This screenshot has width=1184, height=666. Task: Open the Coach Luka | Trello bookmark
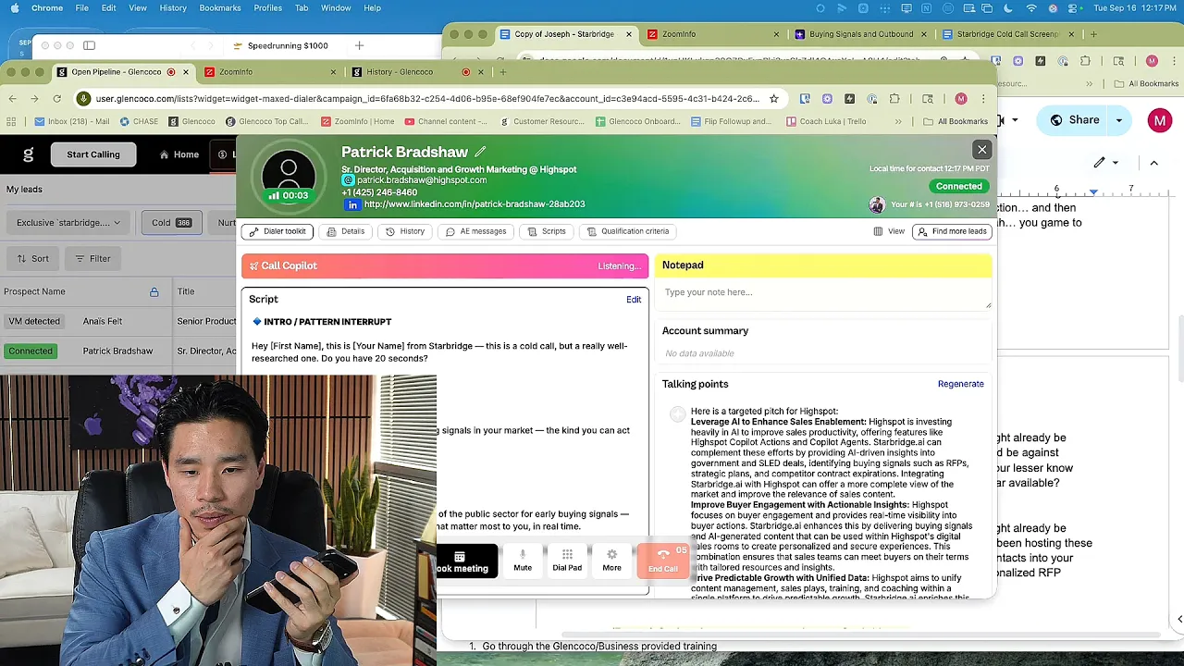[x=826, y=121]
